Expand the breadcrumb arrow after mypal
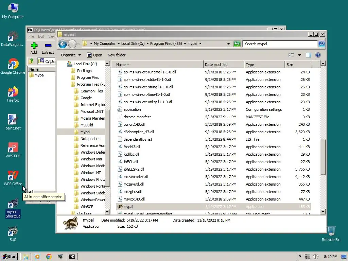348x261 pixels. pyautogui.click(x=200, y=44)
